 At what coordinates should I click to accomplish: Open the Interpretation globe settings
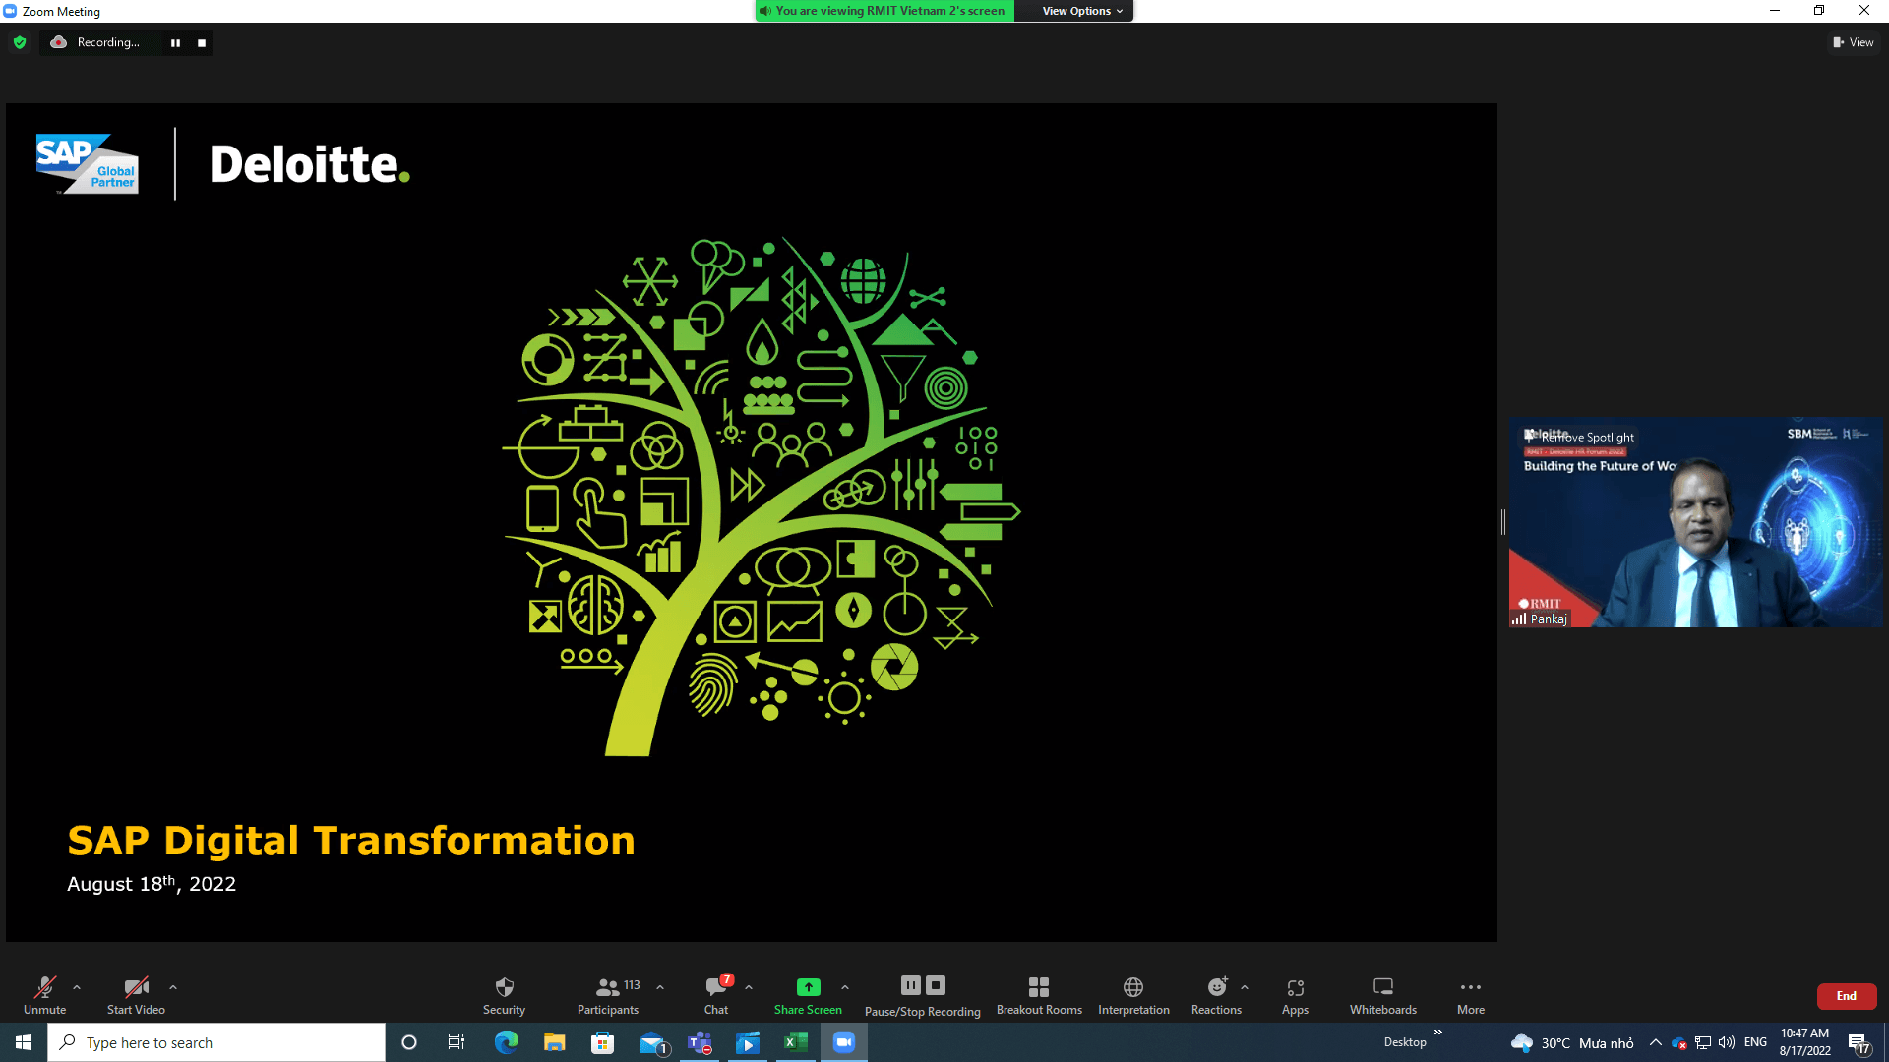click(x=1133, y=995)
